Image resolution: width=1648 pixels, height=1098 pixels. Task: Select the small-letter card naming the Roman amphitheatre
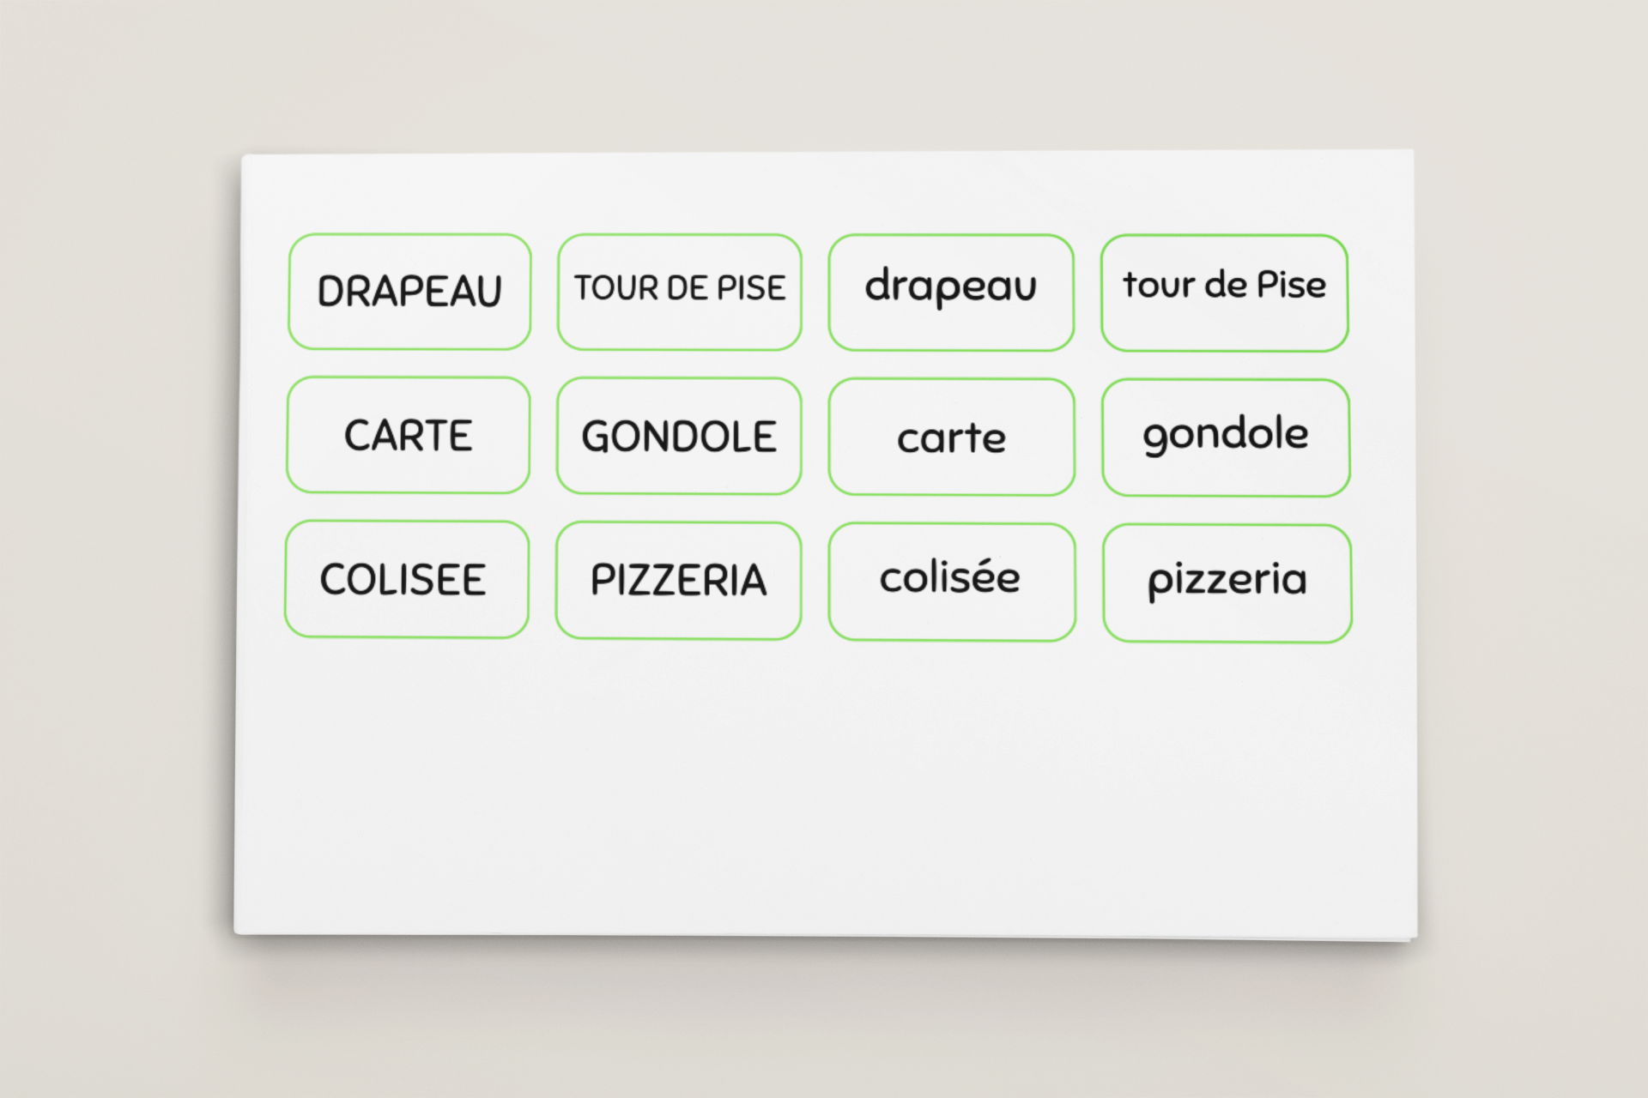click(x=951, y=582)
